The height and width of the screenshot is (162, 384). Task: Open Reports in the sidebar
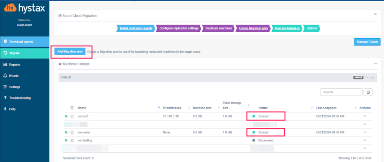tap(14, 64)
